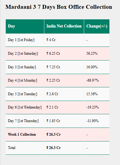The image size is (120, 165).
Task: Click the 56.25% change value
Action: click(x=92, y=53)
